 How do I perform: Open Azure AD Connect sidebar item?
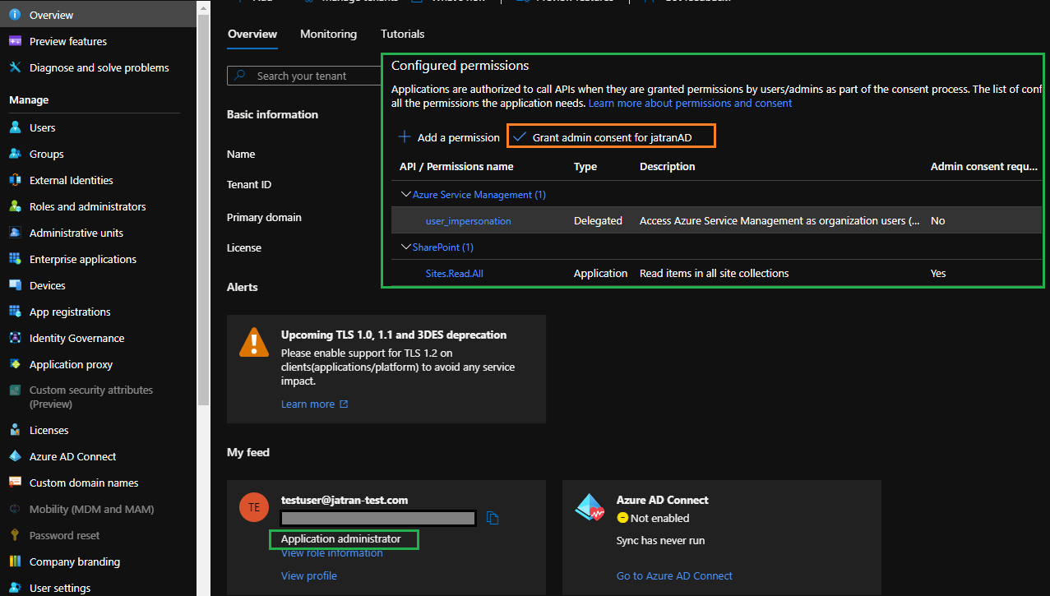72,456
